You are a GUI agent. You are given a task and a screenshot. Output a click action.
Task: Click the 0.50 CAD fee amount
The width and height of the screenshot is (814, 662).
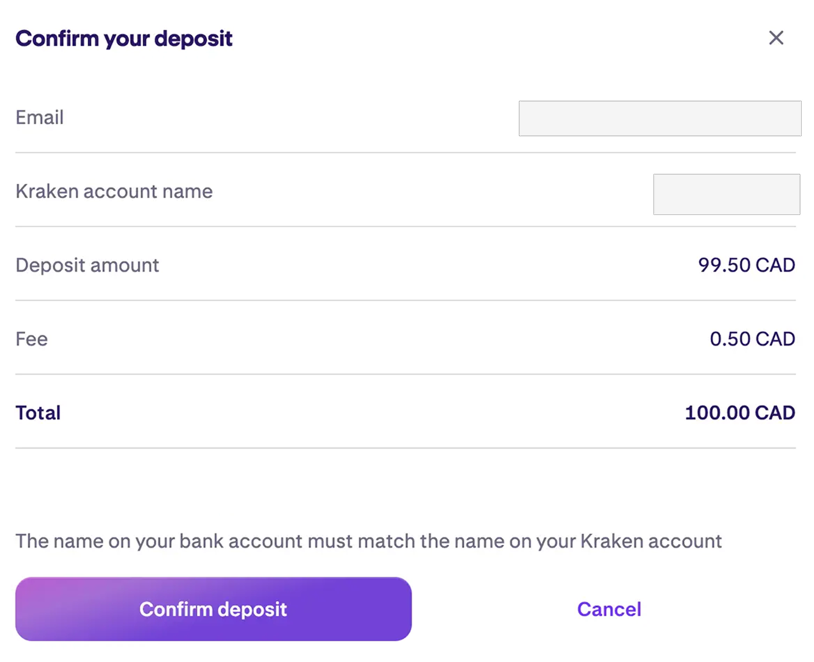tap(753, 339)
